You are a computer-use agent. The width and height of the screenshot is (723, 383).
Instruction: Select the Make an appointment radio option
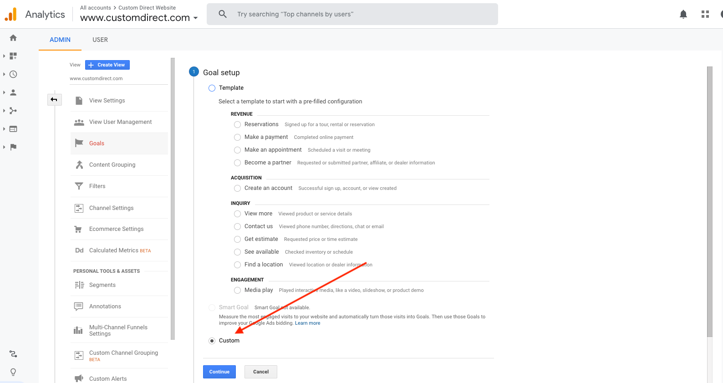tap(237, 150)
